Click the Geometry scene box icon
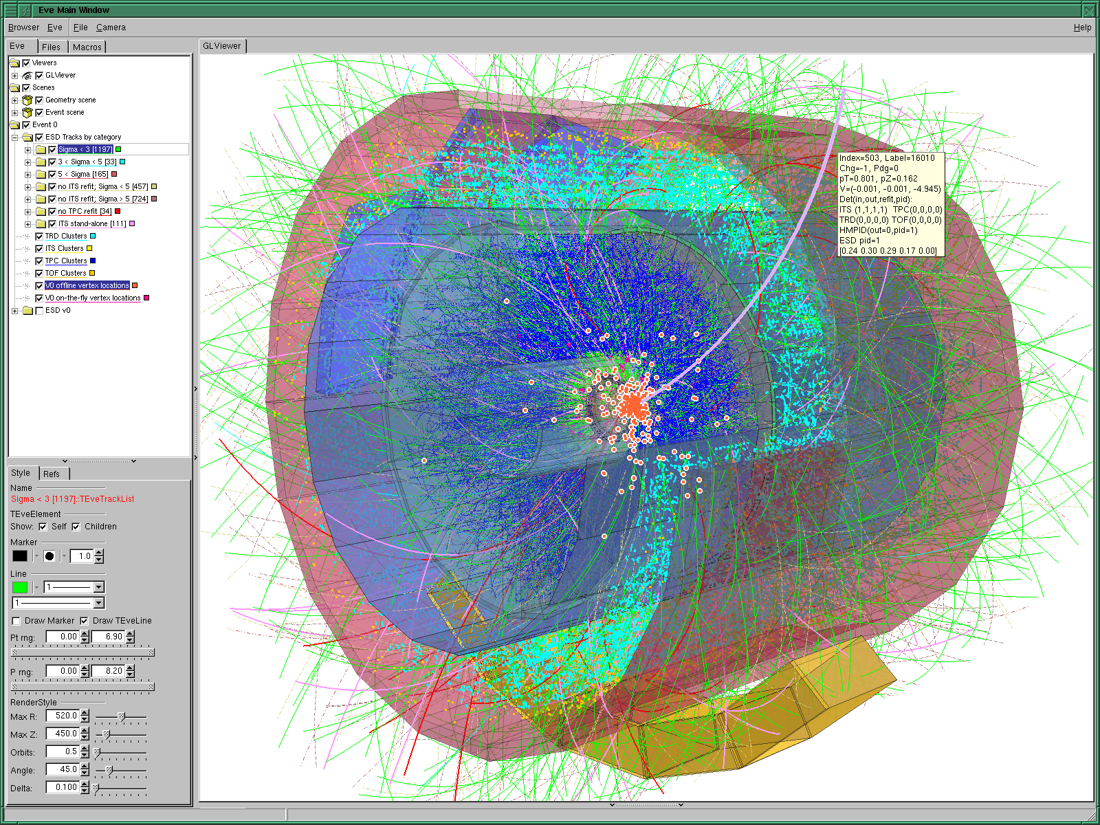This screenshot has height=825, width=1100. coord(27,100)
